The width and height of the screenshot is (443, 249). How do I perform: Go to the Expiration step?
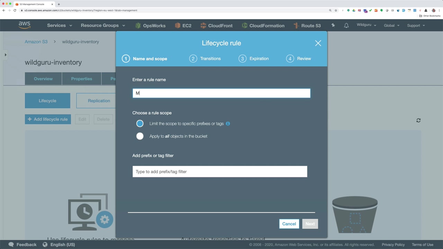pyautogui.click(x=254, y=58)
